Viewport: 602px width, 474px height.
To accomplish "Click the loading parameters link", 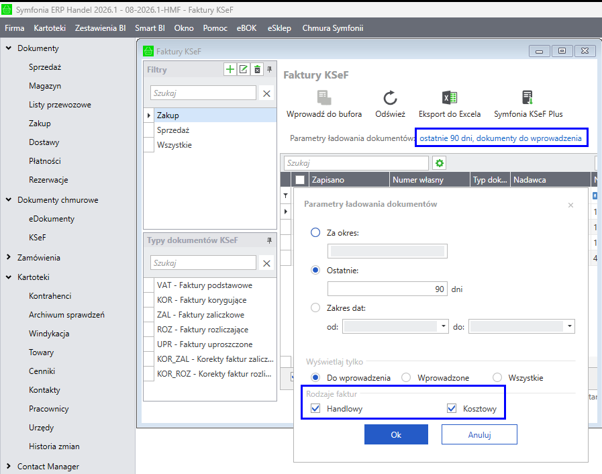I will point(501,138).
